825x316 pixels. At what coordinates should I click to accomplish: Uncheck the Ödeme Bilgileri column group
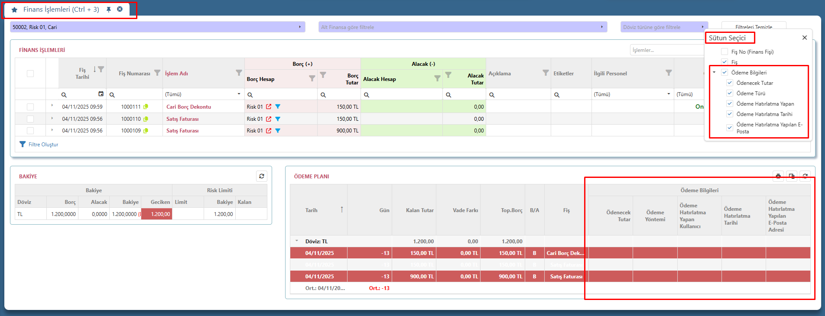coord(724,72)
